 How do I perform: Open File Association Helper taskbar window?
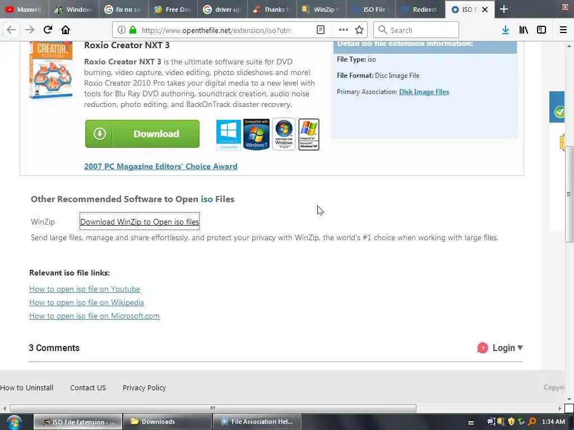click(x=257, y=422)
